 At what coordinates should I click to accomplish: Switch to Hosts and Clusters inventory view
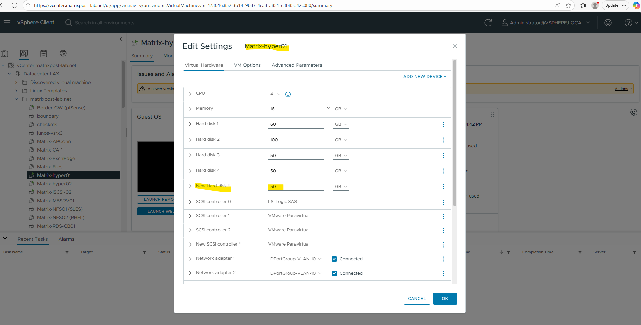[x=5, y=54]
